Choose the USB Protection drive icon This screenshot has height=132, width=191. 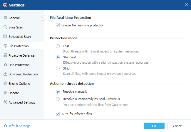(x=5, y=65)
